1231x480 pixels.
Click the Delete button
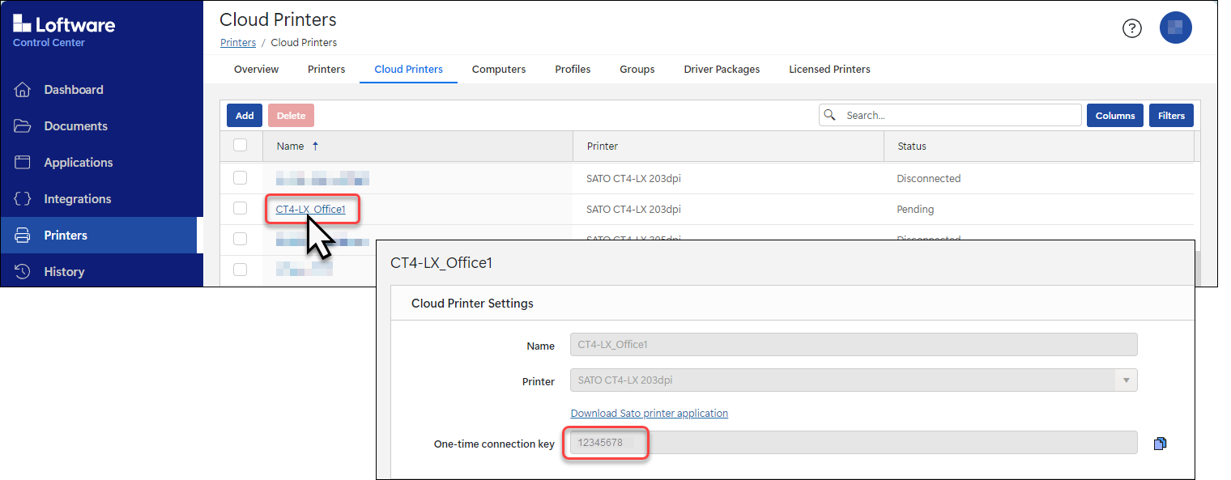(x=291, y=116)
